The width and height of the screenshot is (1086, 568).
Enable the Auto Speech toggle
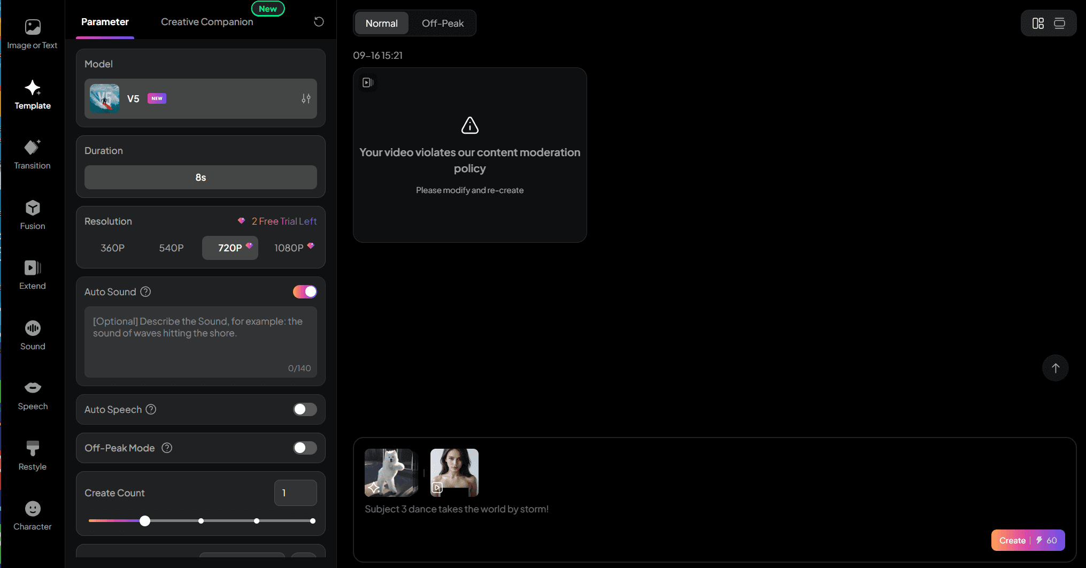coord(305,409)
